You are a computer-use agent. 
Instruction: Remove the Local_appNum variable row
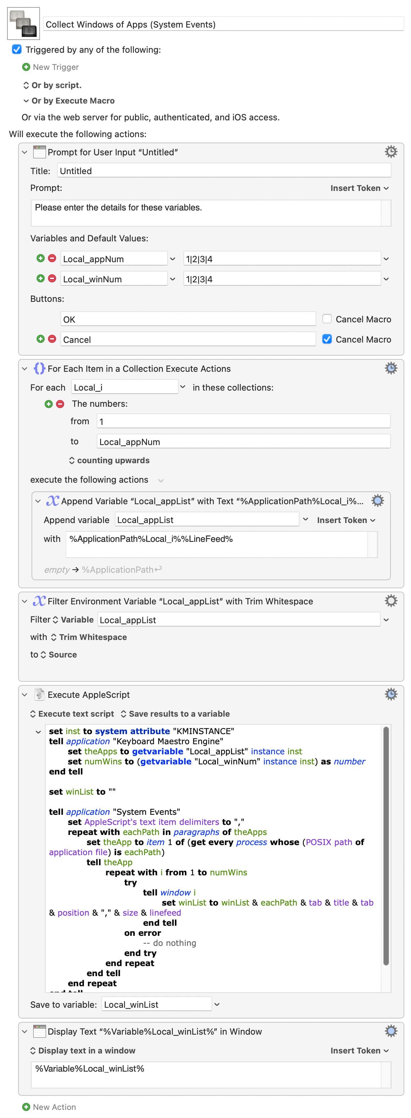52,258
